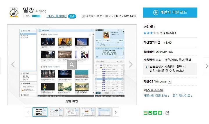This screenshot has height=124, width=209.
Task: Click the 업데이트 2019.04.18. date text
Action: click(x=158, y=52)
